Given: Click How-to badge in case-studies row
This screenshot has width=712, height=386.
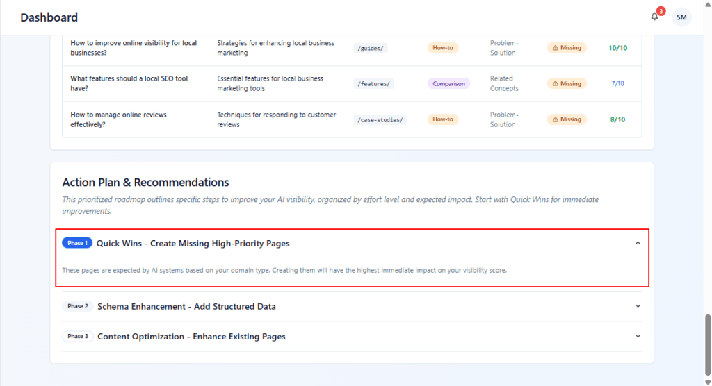Looking at the screenshot, I should tap(443, 119).
